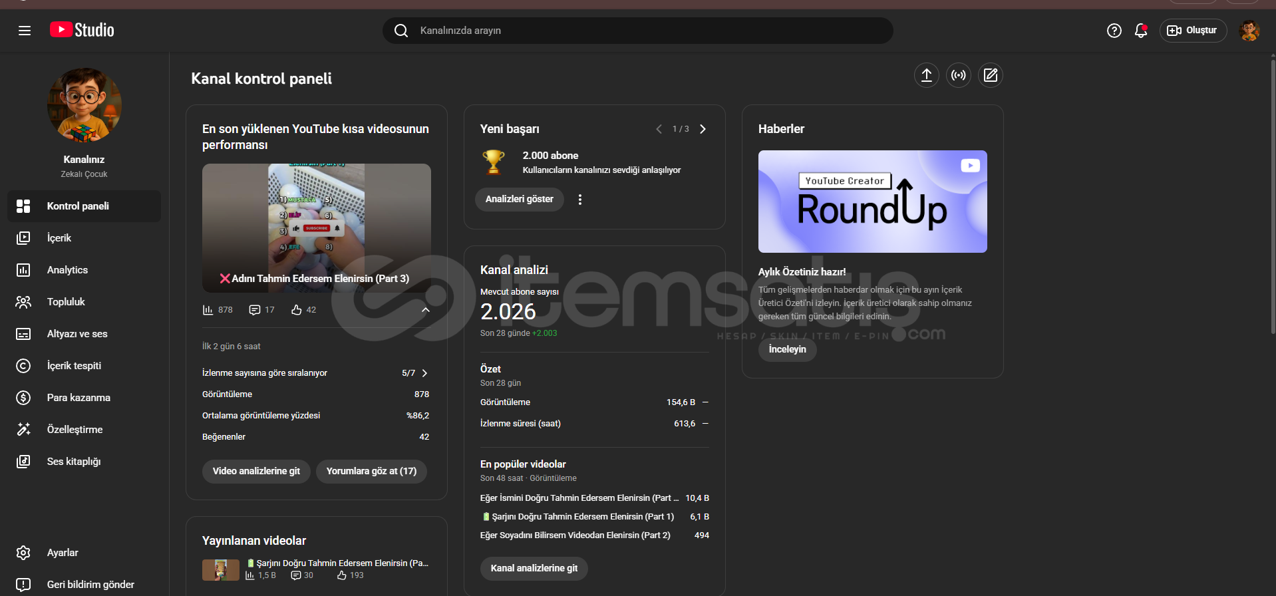1276x596 pixels.
Task: Go to previous achievement with left chevron
Action: [659, 129]
